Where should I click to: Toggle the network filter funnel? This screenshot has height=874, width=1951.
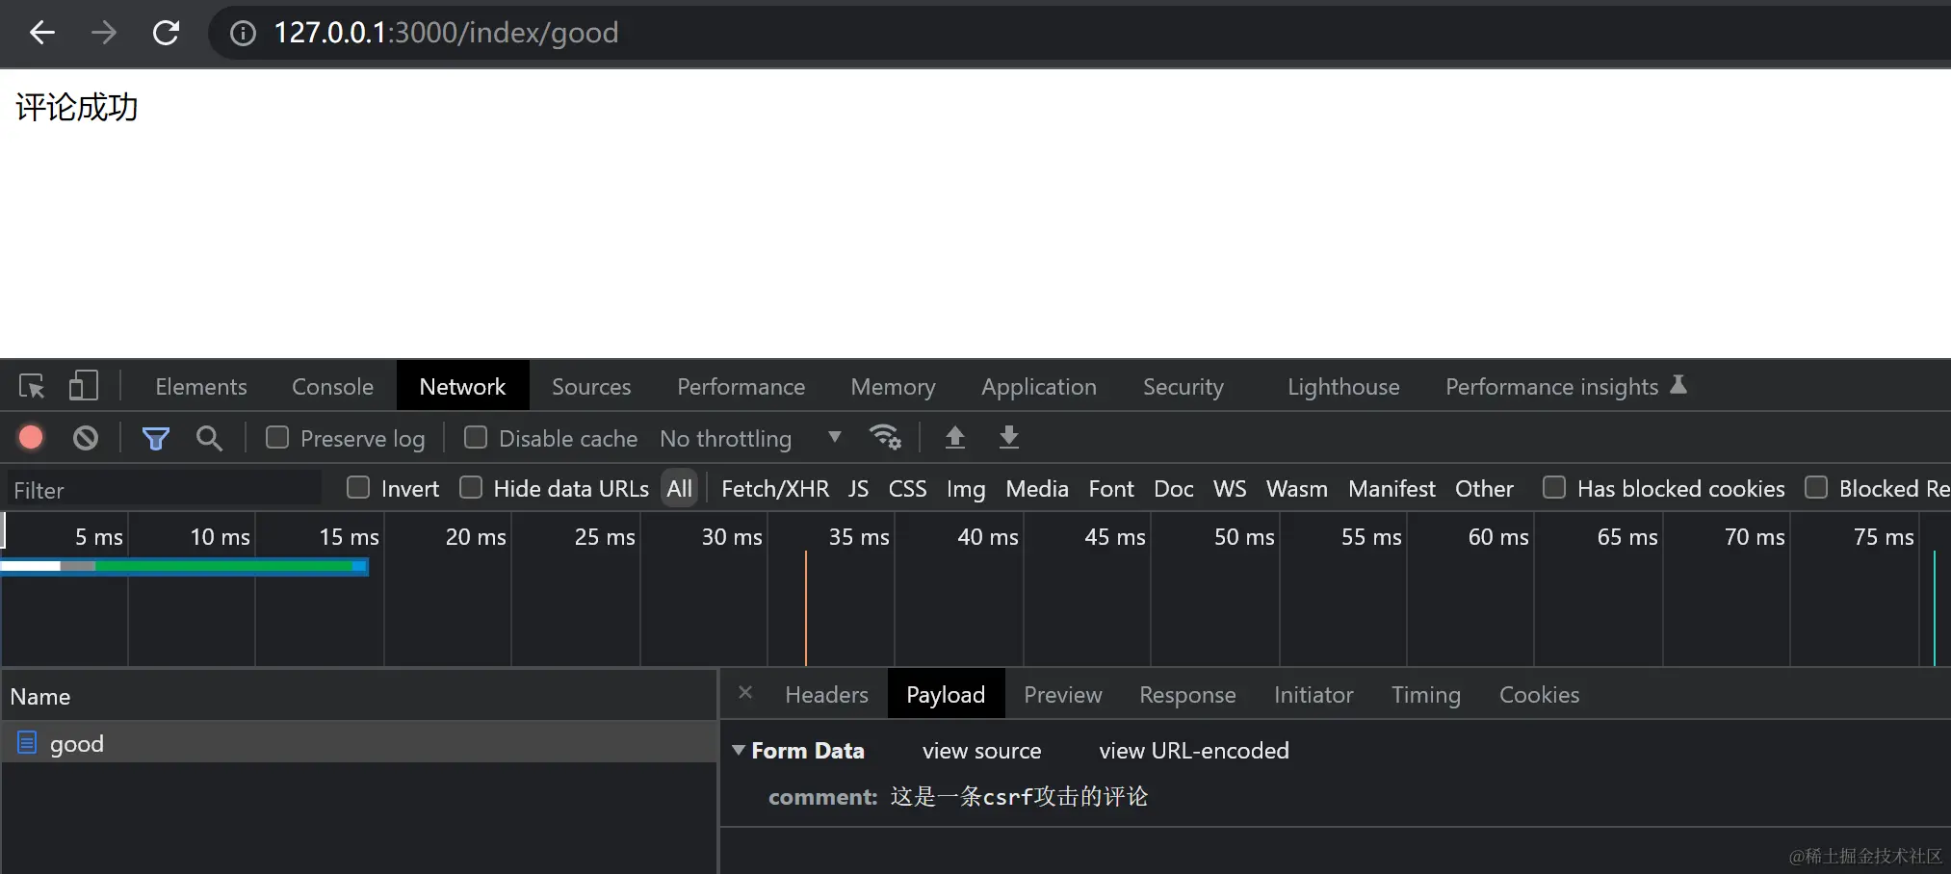155,439
